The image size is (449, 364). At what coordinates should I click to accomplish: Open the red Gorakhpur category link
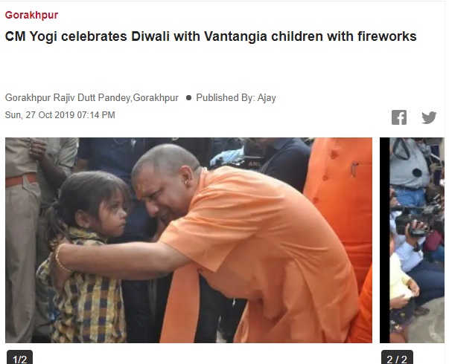(x=31, y=15)
